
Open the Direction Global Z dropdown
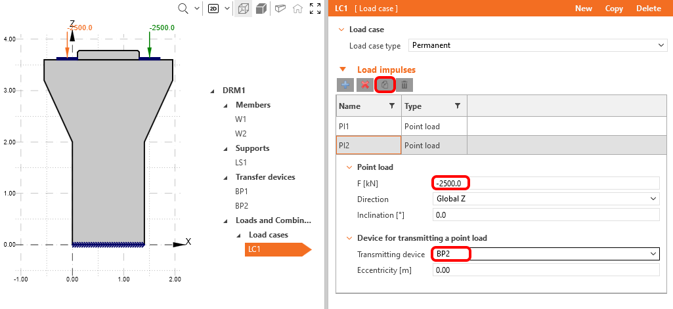pyautogui.click(x=546, y=199)
